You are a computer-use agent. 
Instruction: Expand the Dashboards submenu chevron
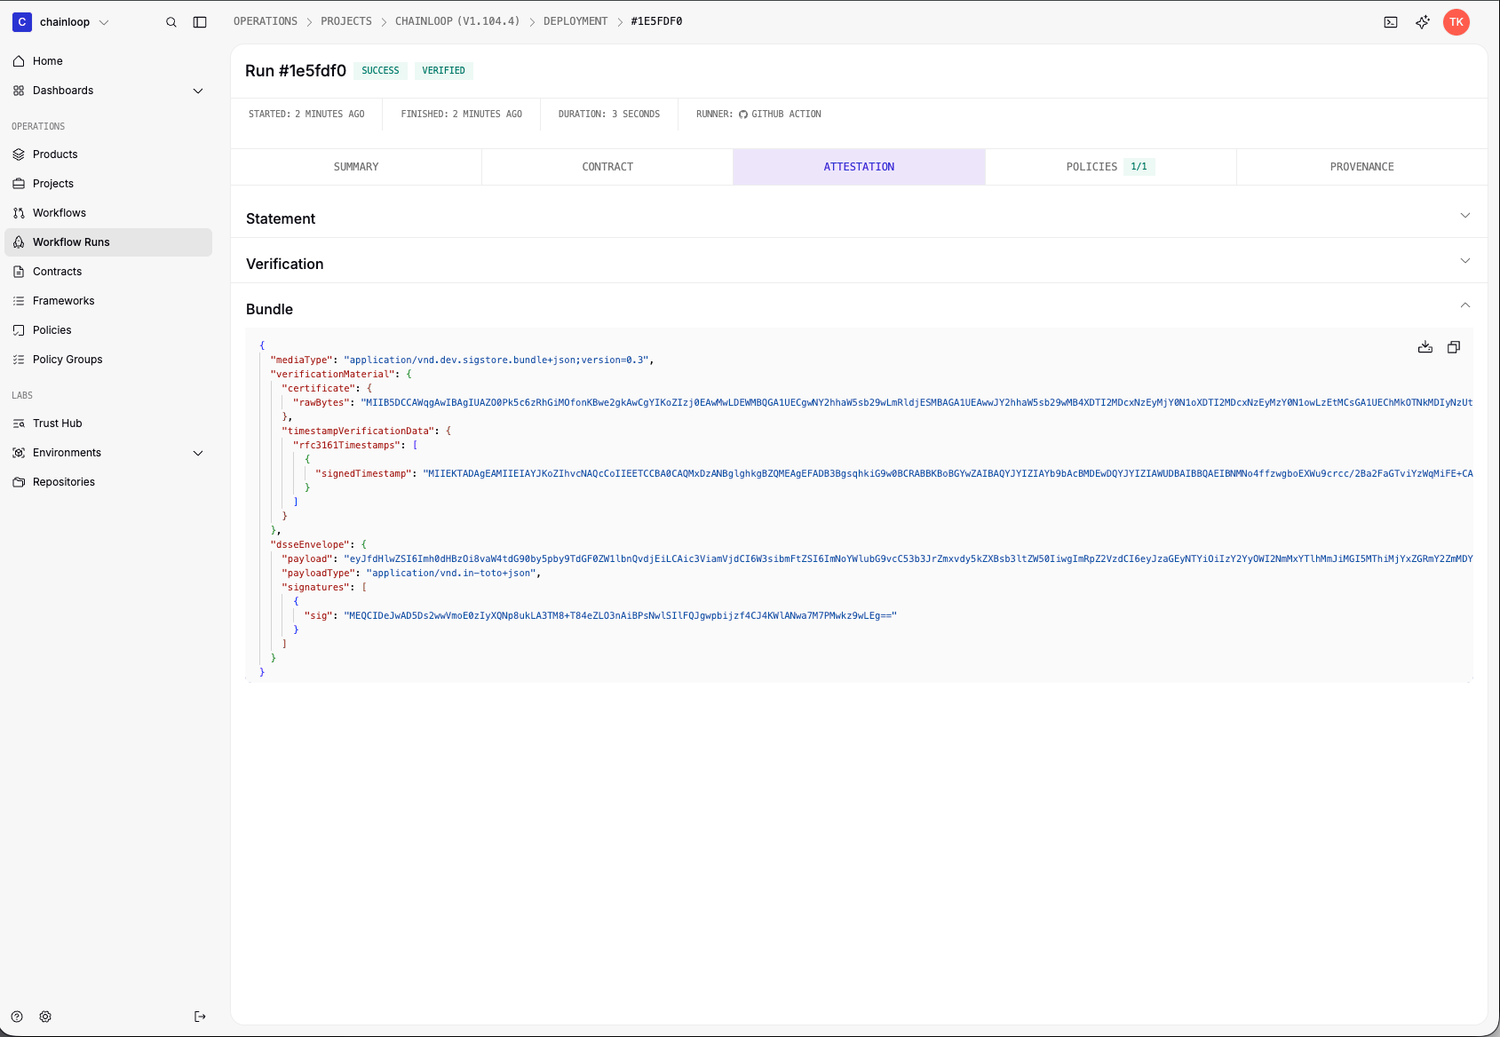tap(198, 91)
